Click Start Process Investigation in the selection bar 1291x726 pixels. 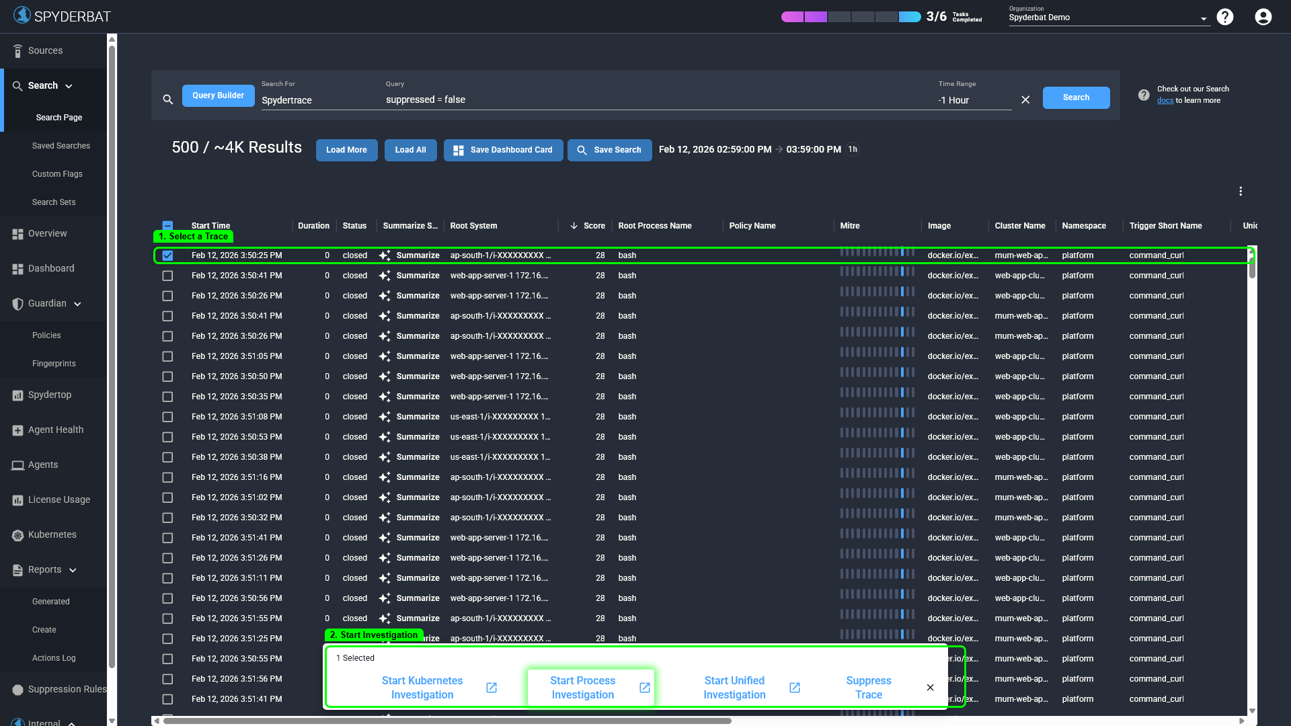coord(582,687)
